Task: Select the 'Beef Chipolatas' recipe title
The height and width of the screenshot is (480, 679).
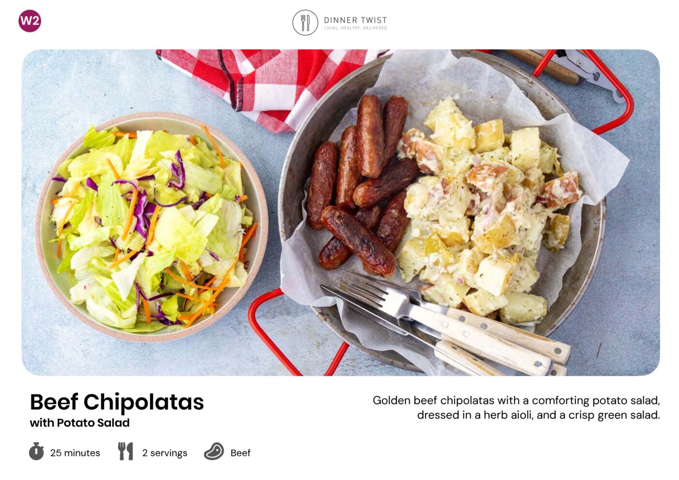Action: click(x=117, y=402)
